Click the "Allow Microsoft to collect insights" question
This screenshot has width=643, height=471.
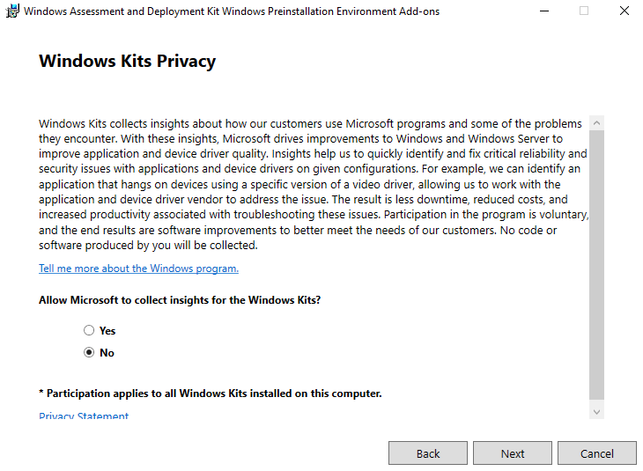[x=180, y=300]
